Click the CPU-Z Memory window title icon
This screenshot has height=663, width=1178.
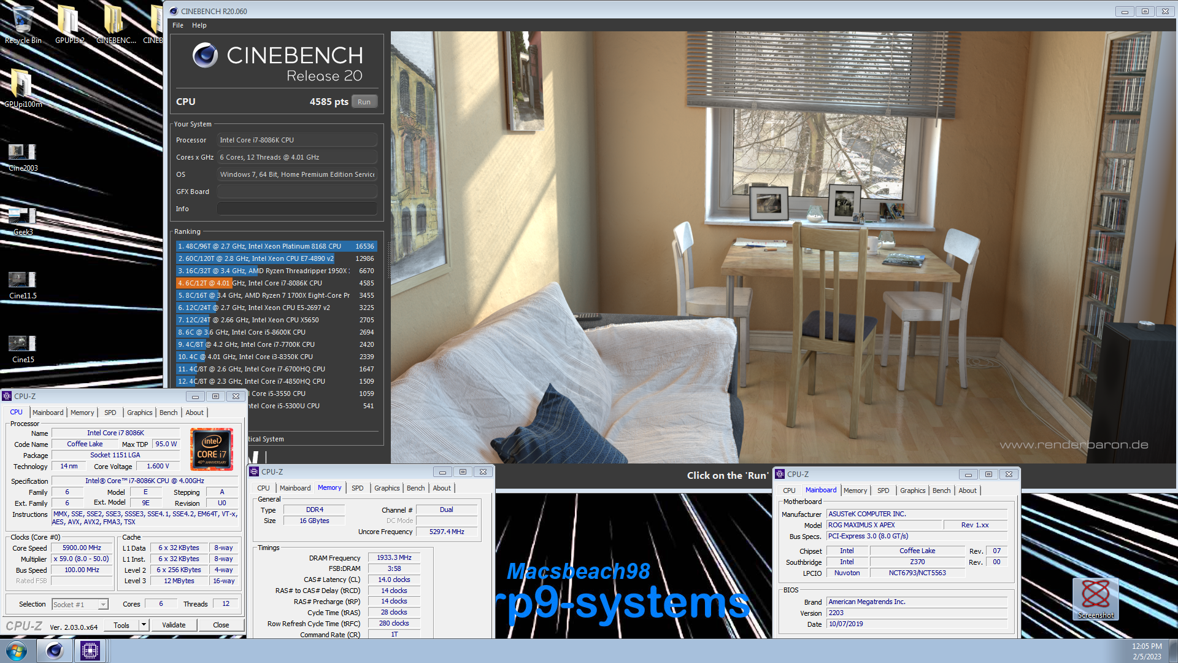255,471
